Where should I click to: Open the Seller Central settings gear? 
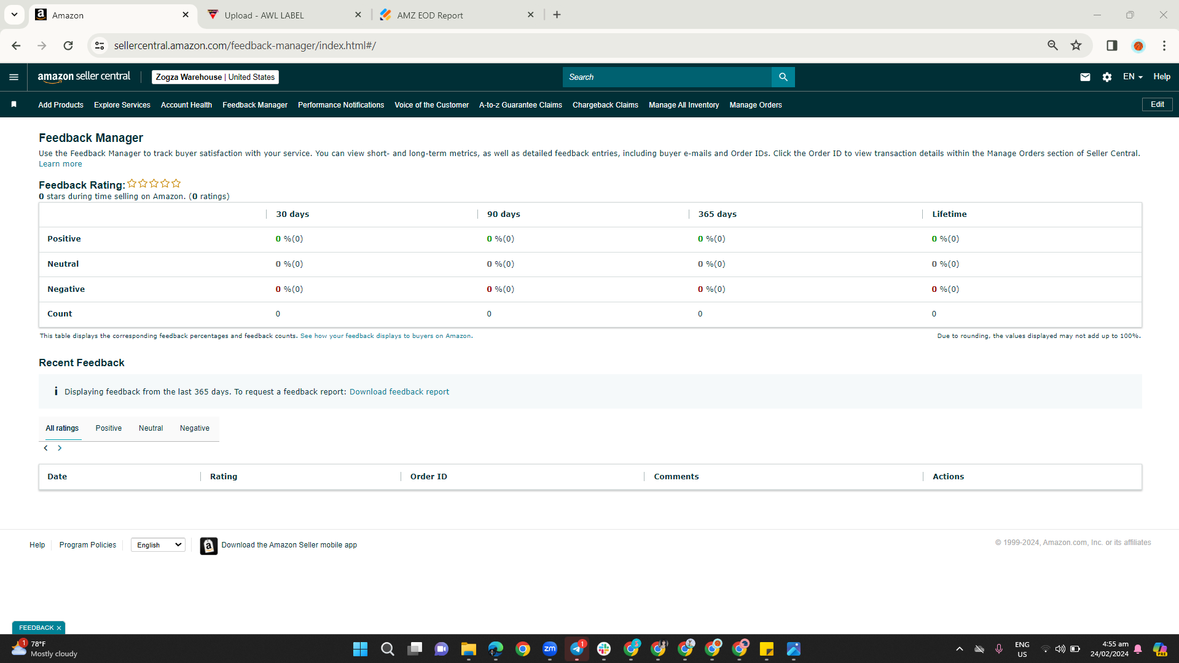coord(1107,77)
